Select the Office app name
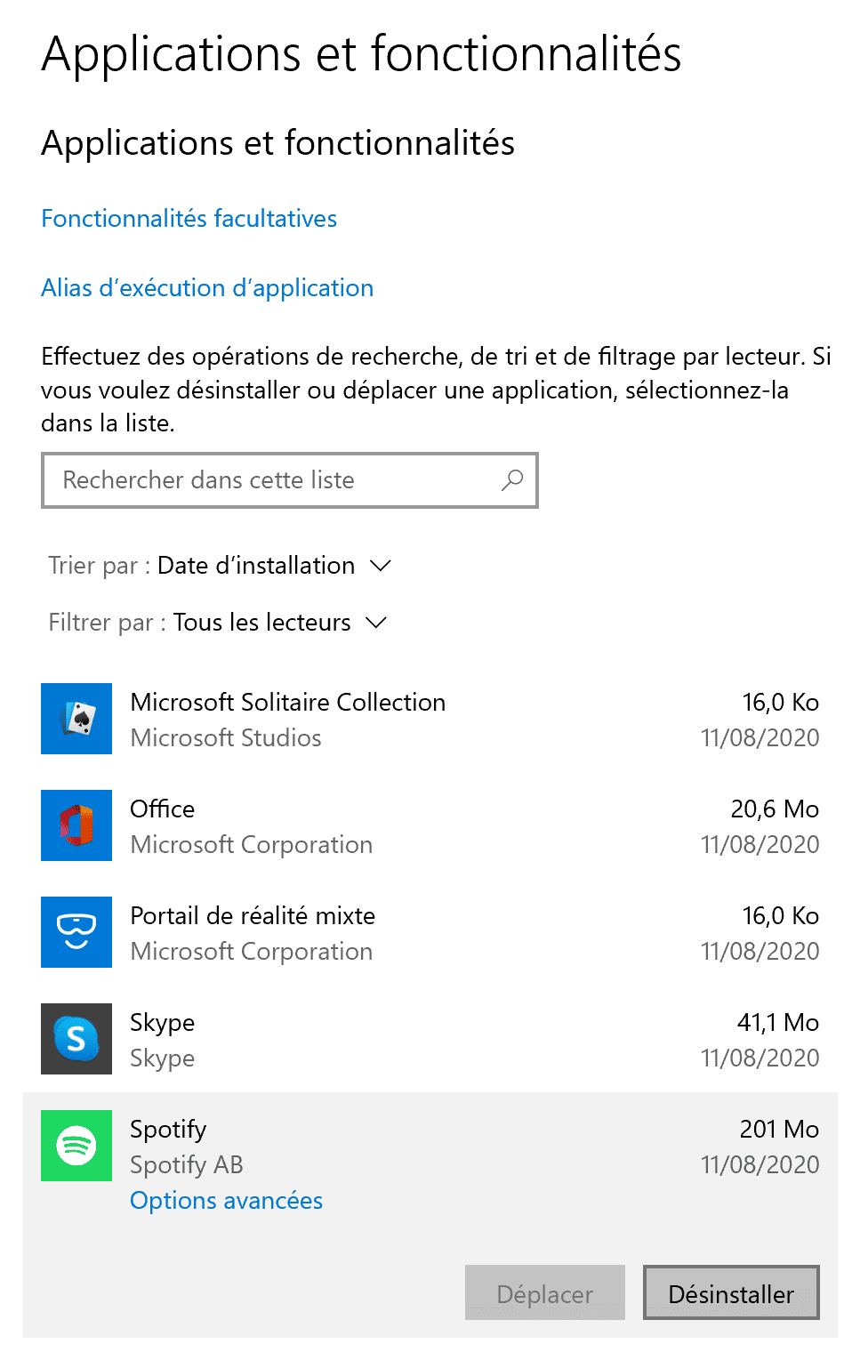852x1352 pixels. [x=163, y=809]
